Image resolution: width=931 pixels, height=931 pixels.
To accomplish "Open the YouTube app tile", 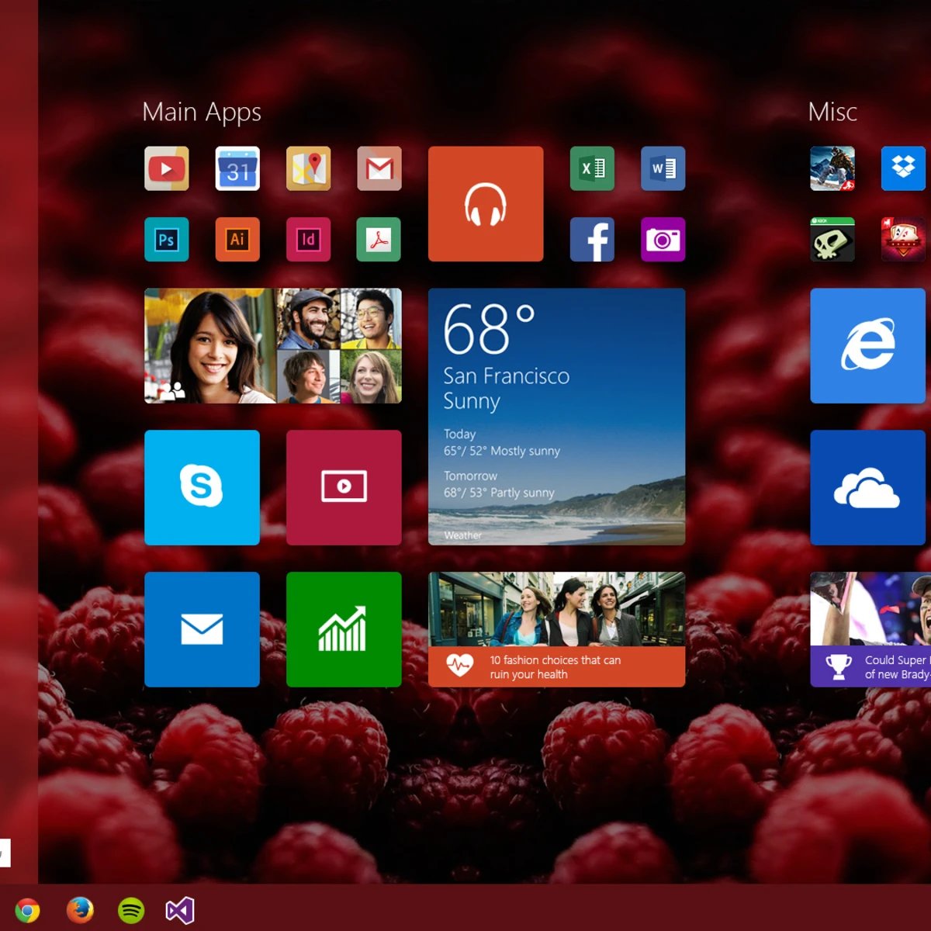I will 166,169.
